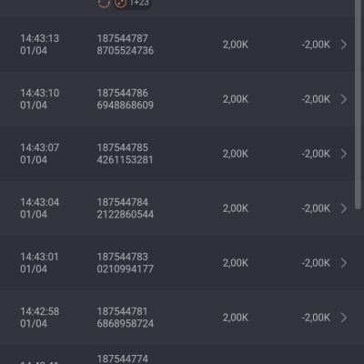Open the chevron on the 14:42:58 entry

pos(344,318)
